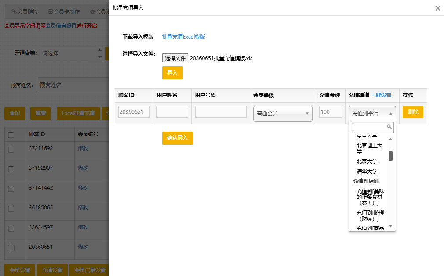444x276 pixels.
Task: Download the 批量充值Excel模版 template
Action: click(x=183, y=37)
